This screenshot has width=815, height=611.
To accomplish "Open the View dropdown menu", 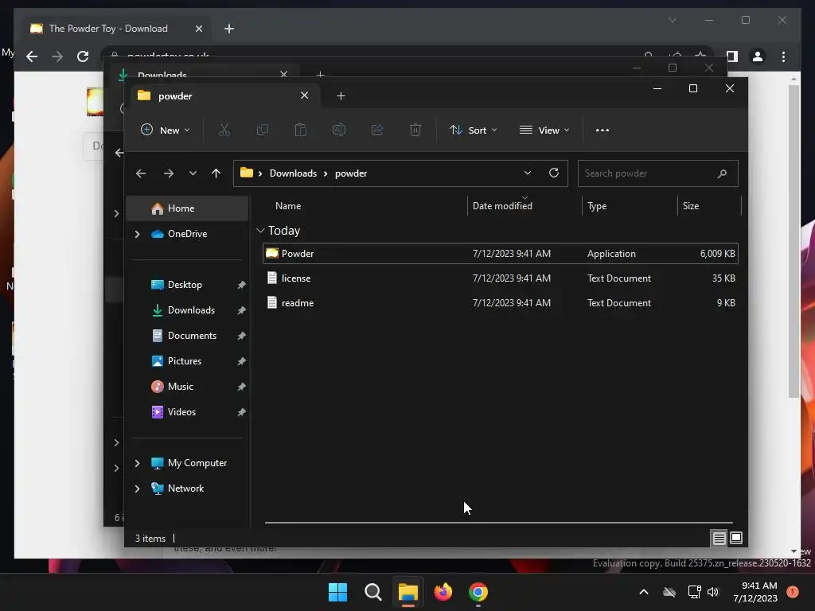I will [544, 130].
